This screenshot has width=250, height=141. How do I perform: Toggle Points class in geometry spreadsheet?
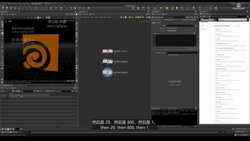coord(12,91)
